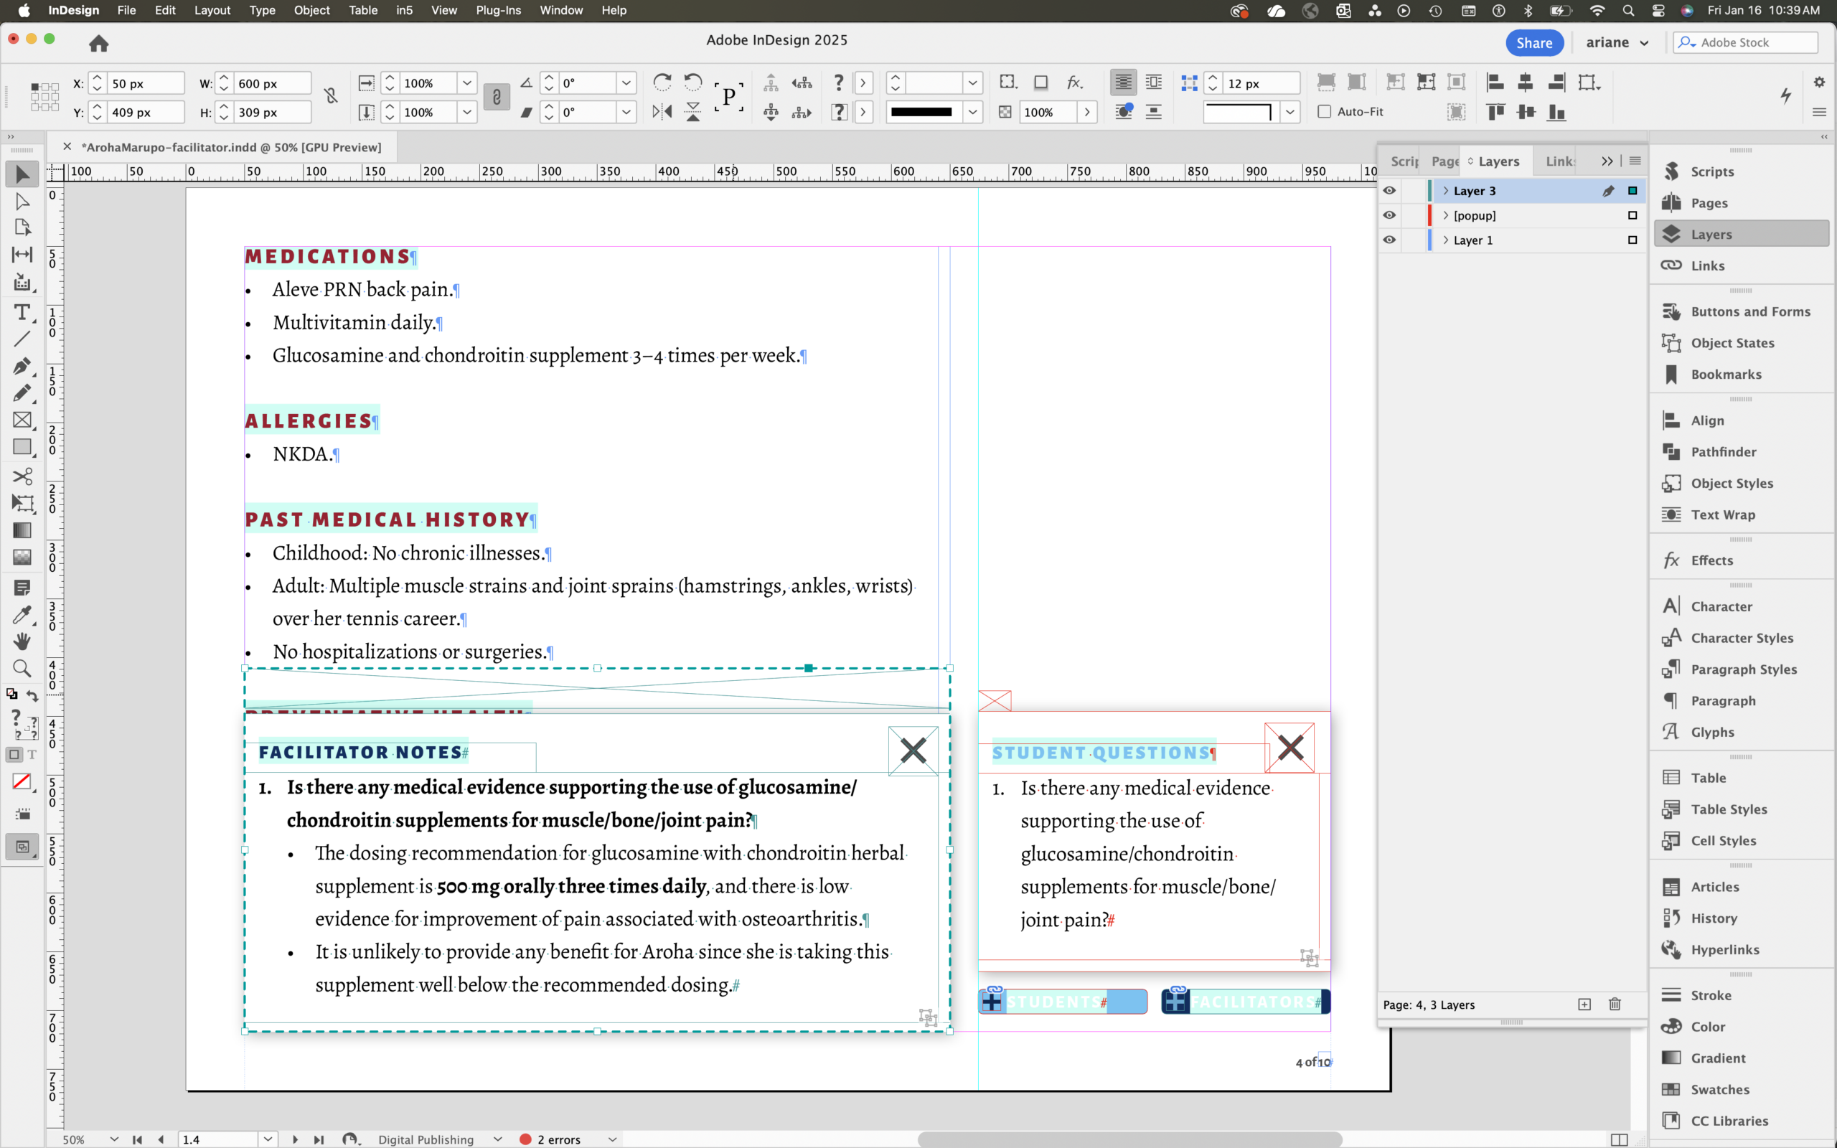Click the blue Share button
The image size is (1837, 1148).
point(1534,42)
